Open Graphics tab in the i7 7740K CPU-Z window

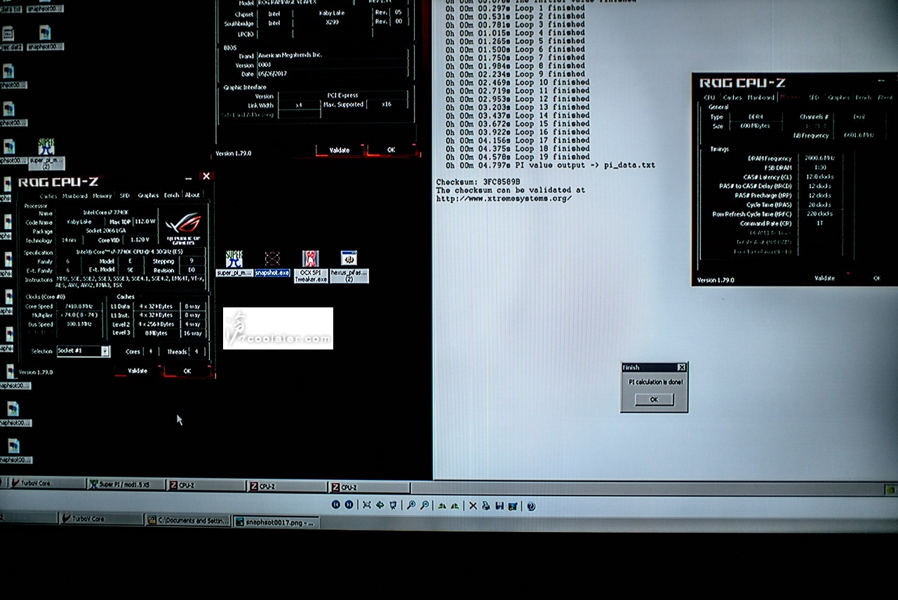coord(148,195)
